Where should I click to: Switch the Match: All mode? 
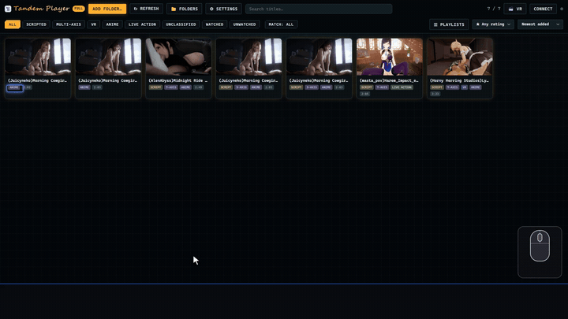click(x=281, y=24)
